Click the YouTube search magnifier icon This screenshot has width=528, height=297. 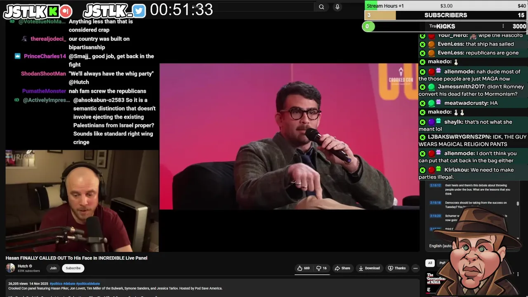pos(321,7)
